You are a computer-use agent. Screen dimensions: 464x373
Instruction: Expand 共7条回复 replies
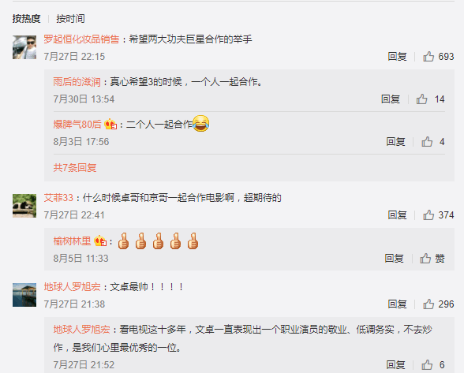click(75, 168)
